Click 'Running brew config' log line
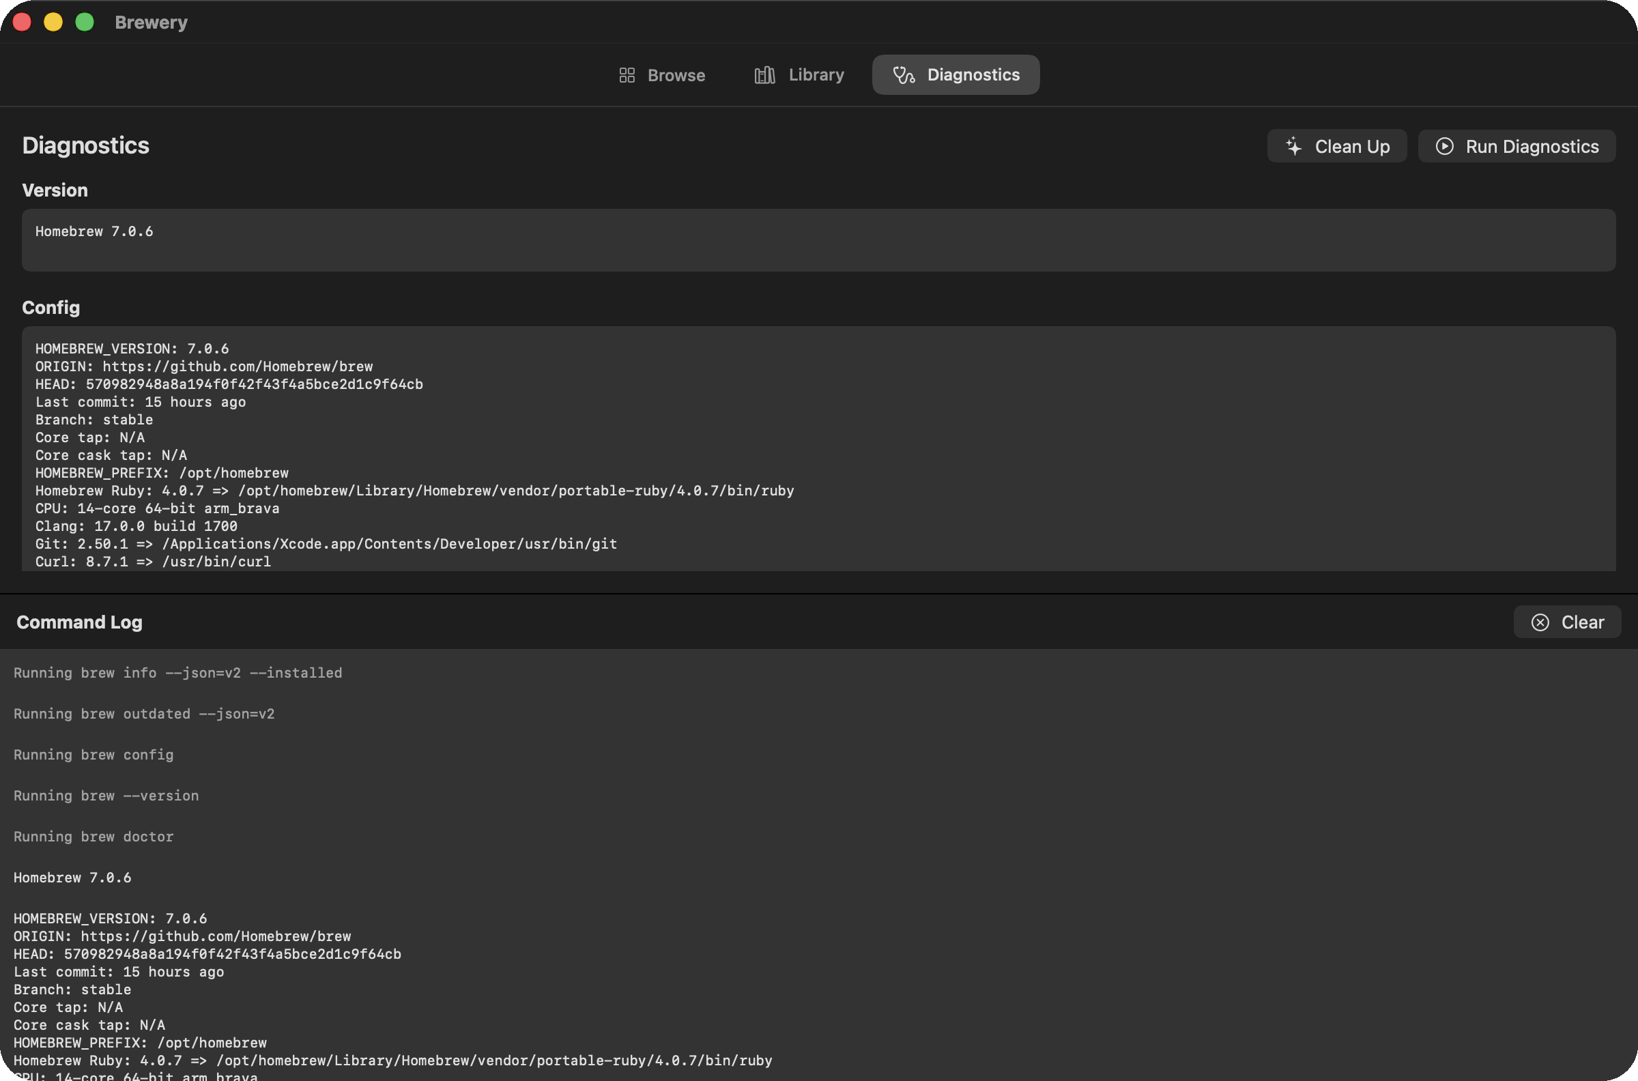 94,755
